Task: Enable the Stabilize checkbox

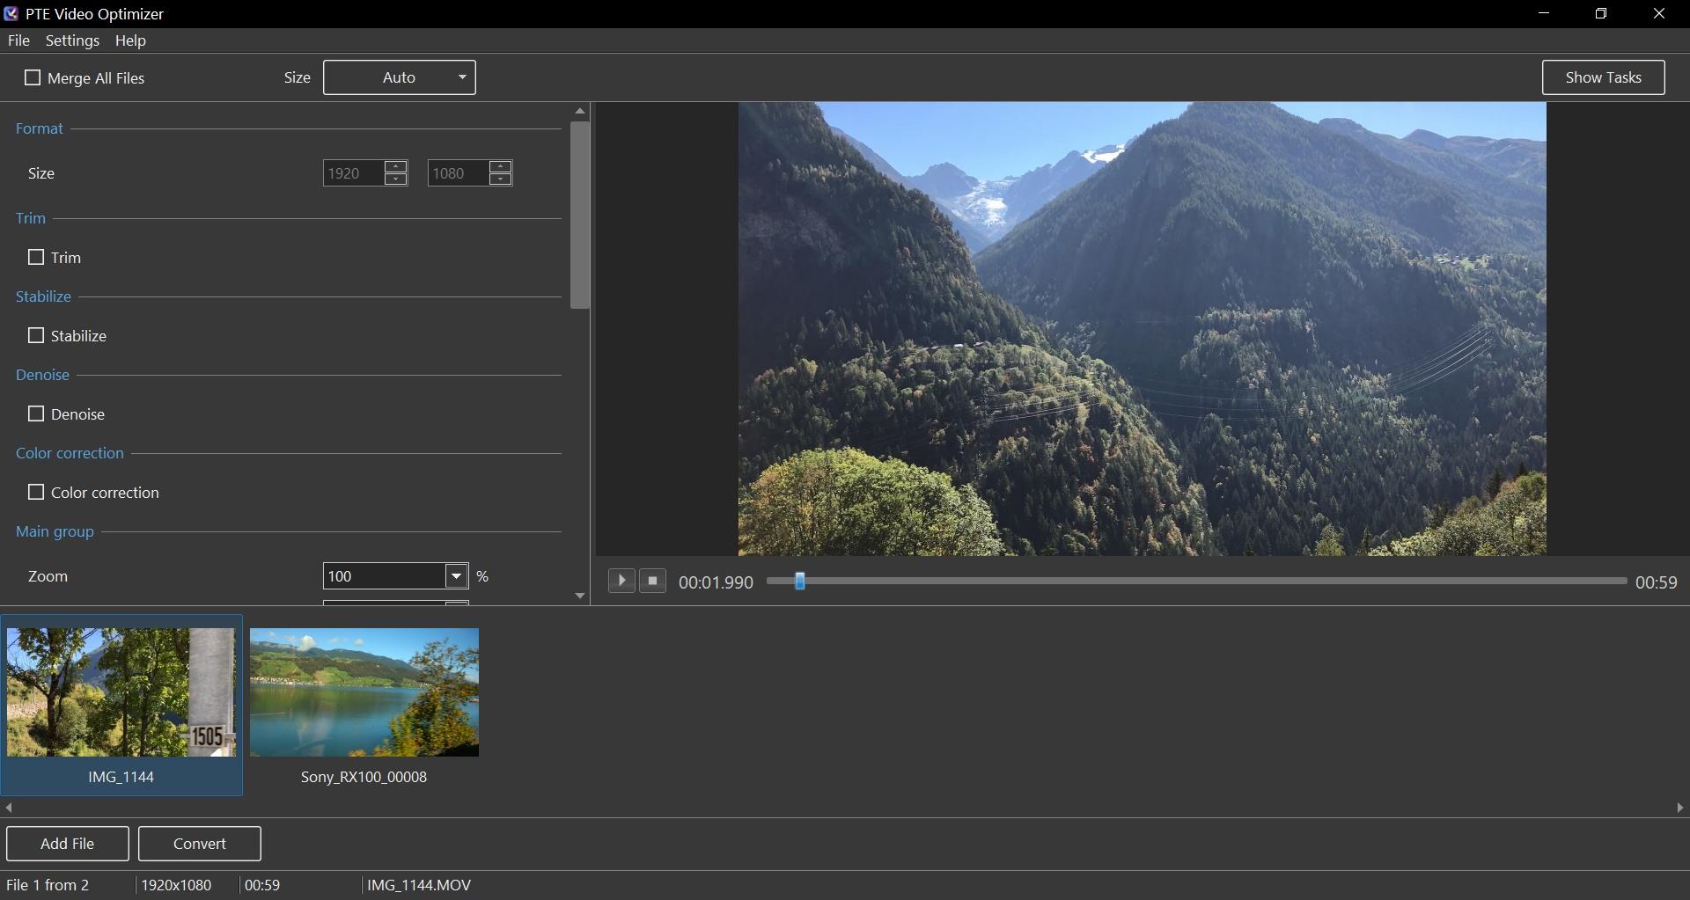Action: click(x=36, y=336)
